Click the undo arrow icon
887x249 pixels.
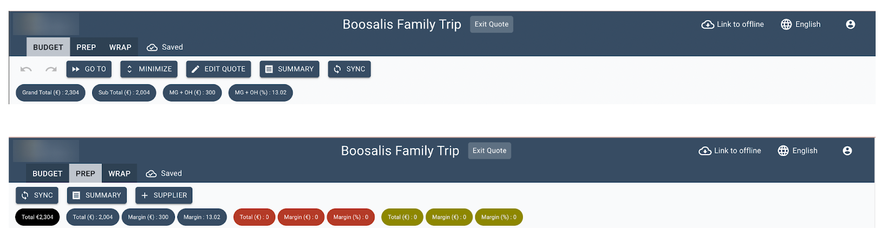tap(26, 69)
